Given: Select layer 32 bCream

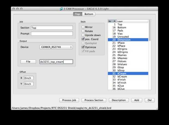Looking at the screenshot, I should click(x=128, y=77).
